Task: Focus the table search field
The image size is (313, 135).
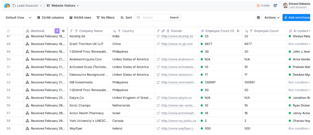Action: point(152,18)
